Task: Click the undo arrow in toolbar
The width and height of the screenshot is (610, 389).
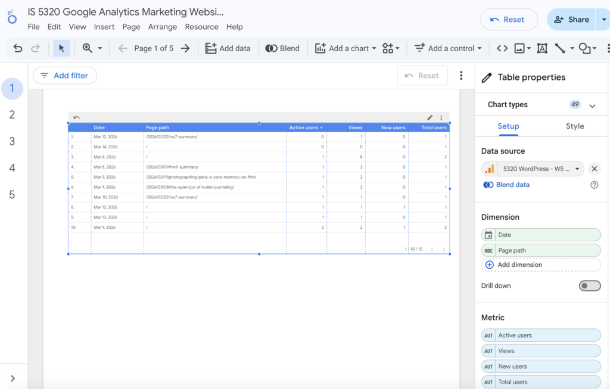Action: coord(18,48)
